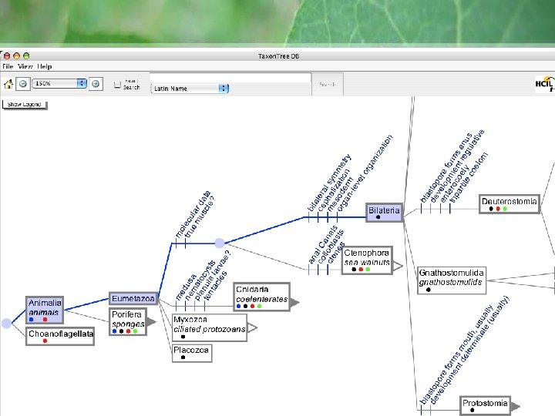
Task: Click the zoom out minus button
Action: (23, 84)
